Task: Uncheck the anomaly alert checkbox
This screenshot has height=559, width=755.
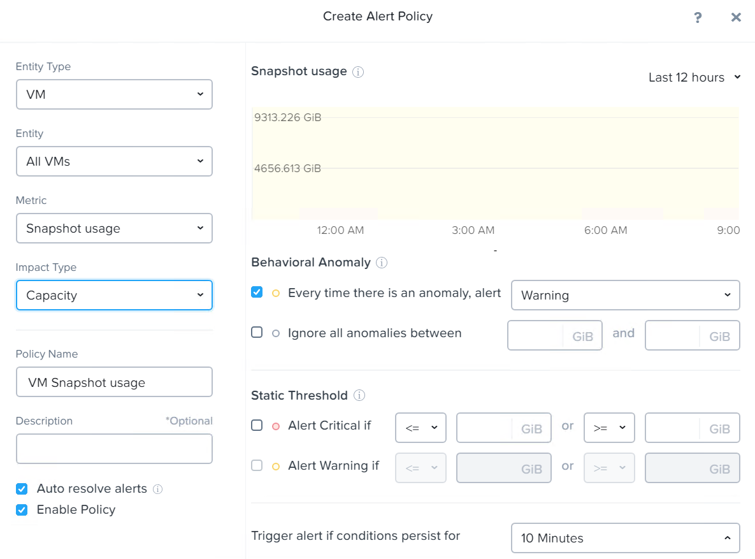Action: pos(257,292)
